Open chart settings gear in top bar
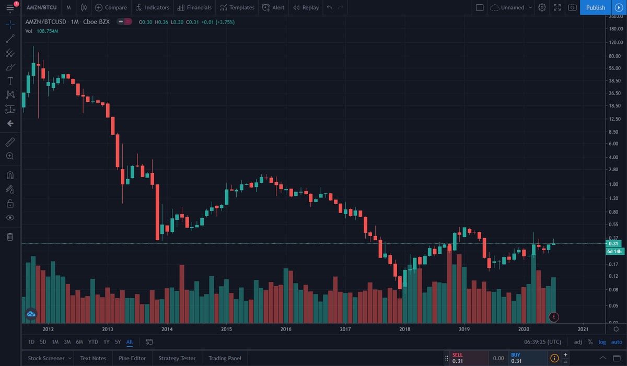 pos(542,7)
